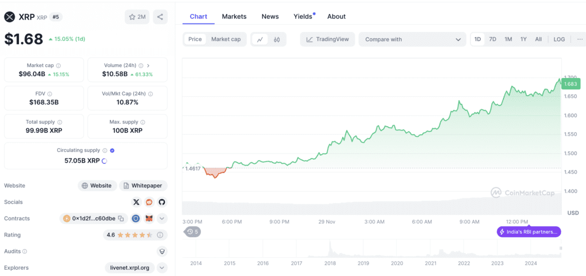Open the X (Twitter) social icon
Viewport: 586px width, 276px height.
tap(136, 202)
